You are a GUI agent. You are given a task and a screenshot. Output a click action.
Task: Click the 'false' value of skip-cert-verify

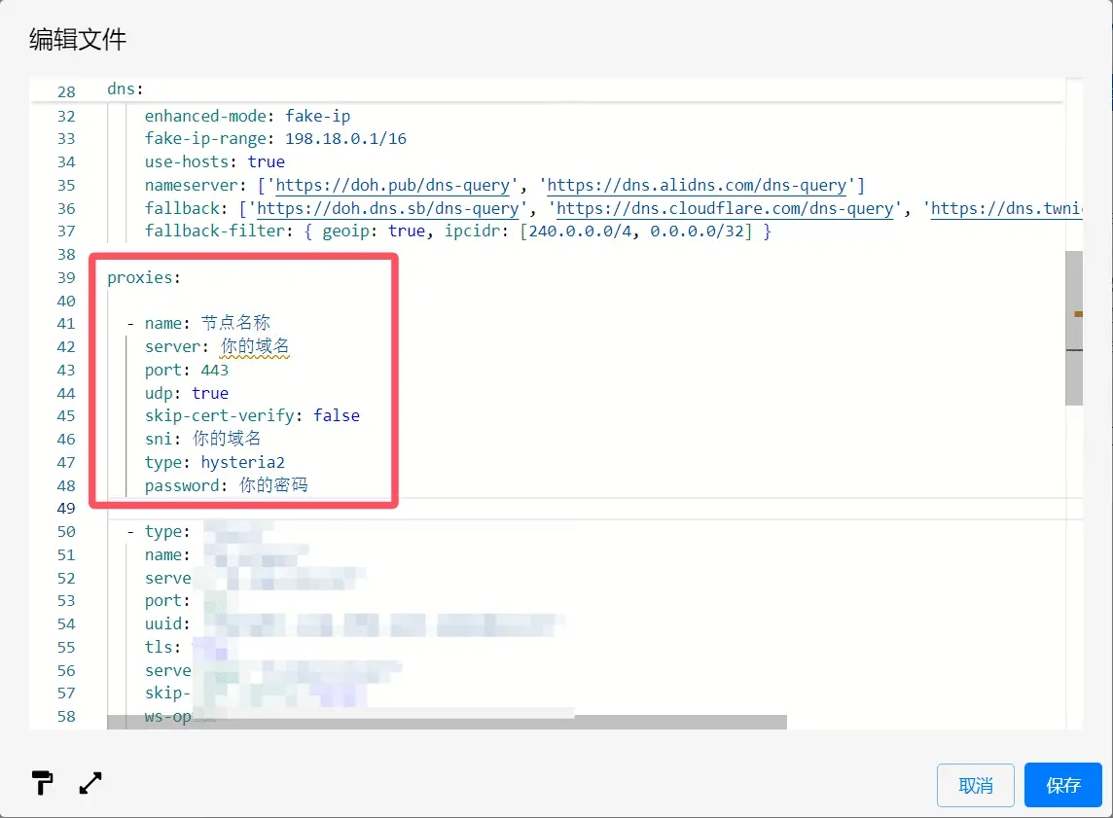(337, 415)
